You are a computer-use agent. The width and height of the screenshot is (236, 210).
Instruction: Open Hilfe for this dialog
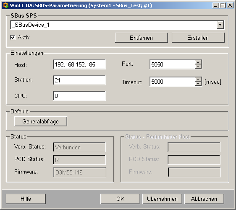(x=26, y=199)
